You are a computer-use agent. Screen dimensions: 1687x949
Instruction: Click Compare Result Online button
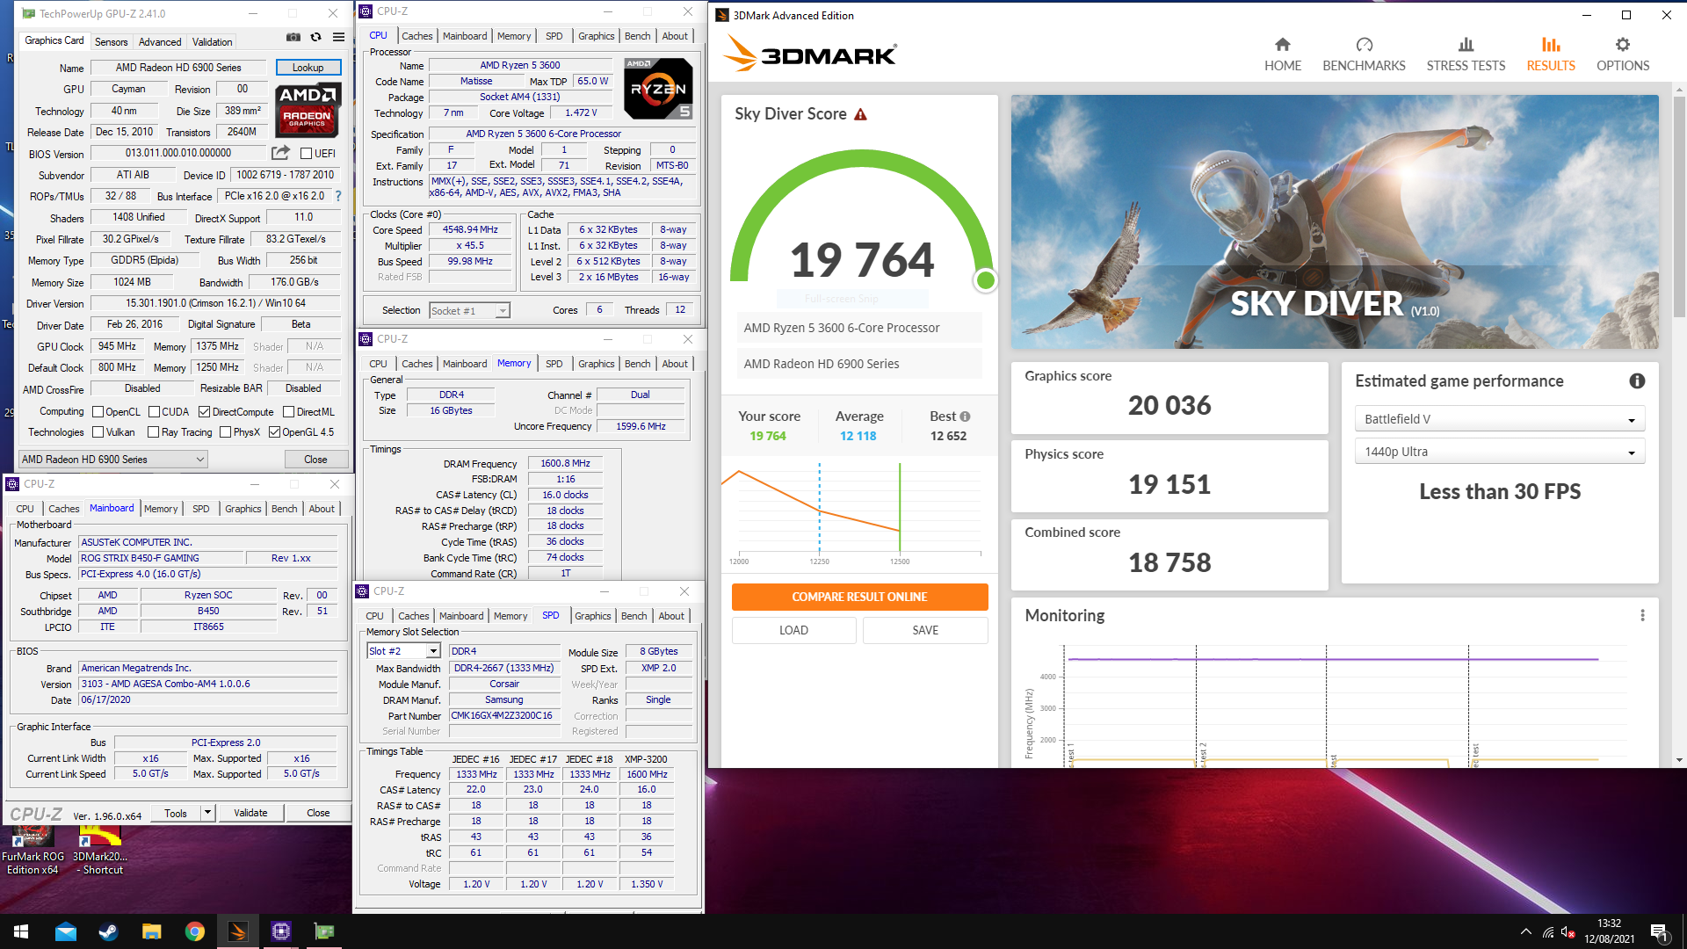pyautogui.click(x=860, y=597)
